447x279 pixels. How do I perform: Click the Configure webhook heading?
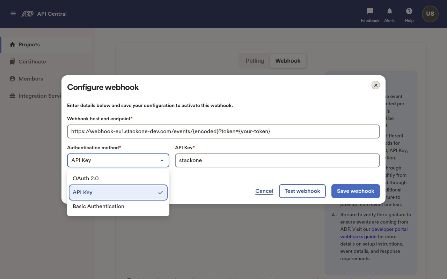pyautogui.click(x=103, y=87)
